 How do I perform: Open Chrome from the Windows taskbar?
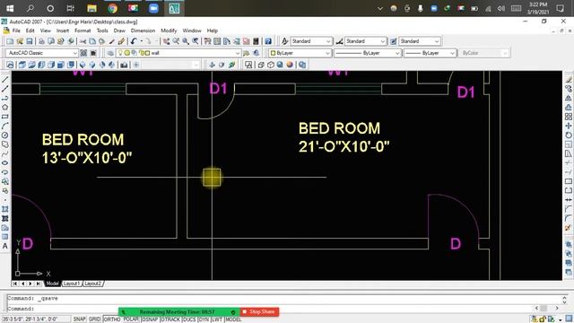click(x=113, y=8)
